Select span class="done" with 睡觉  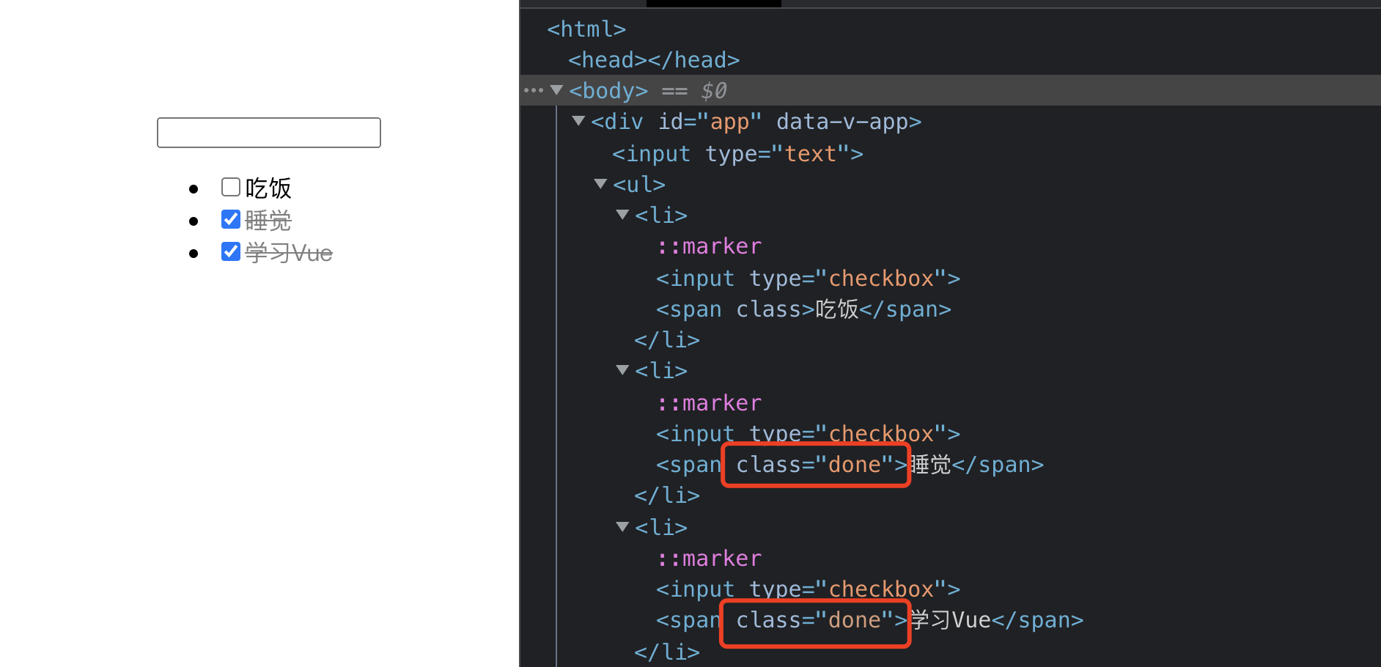pyautogui.click(x=850, y=465)
